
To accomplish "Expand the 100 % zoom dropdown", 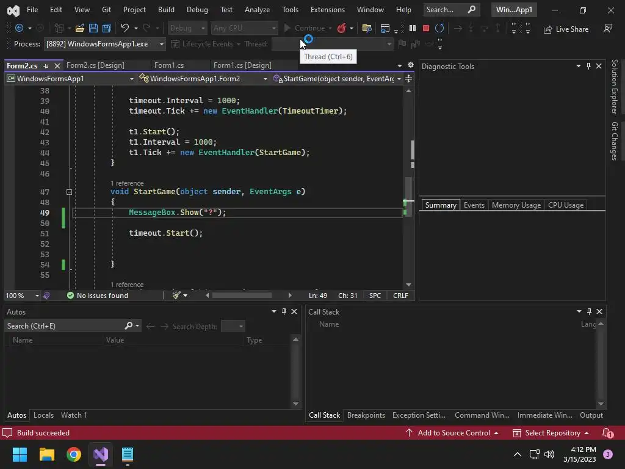I will tap(37, 296).
